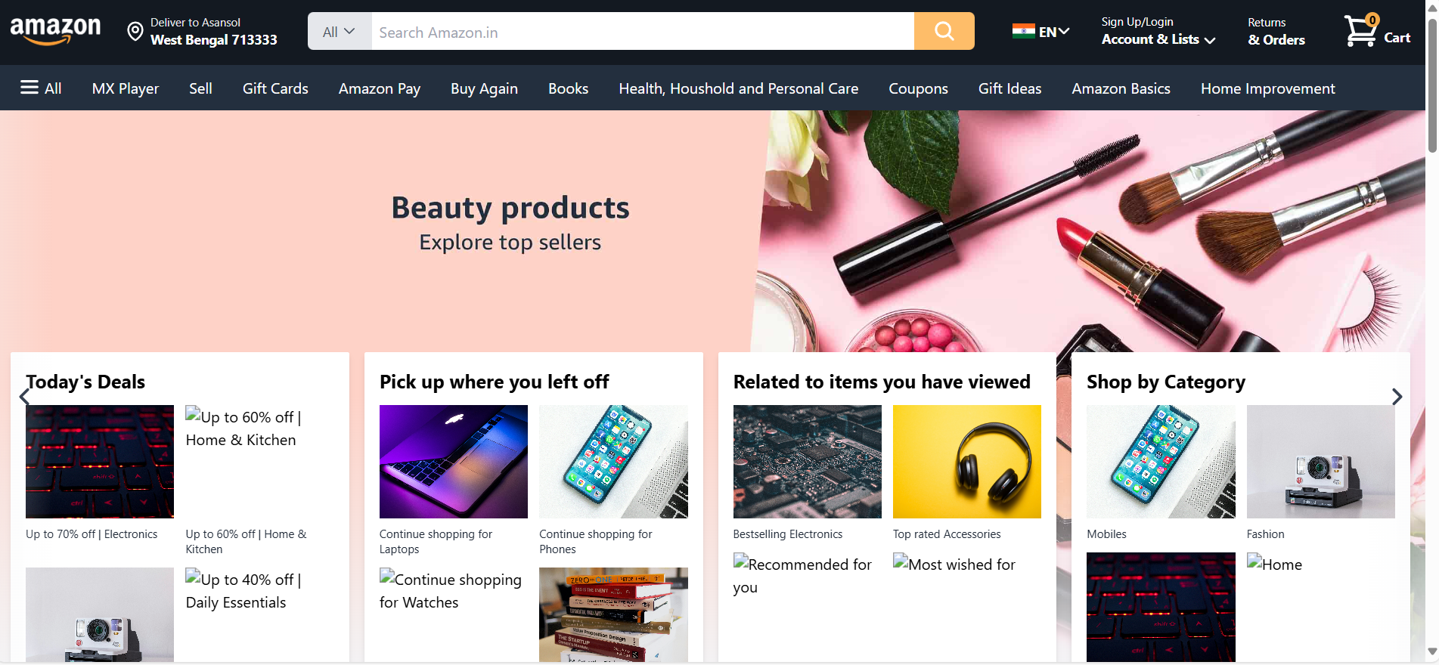Click Returns & Orders link

pyautogui.click(x=1276, y=32)
